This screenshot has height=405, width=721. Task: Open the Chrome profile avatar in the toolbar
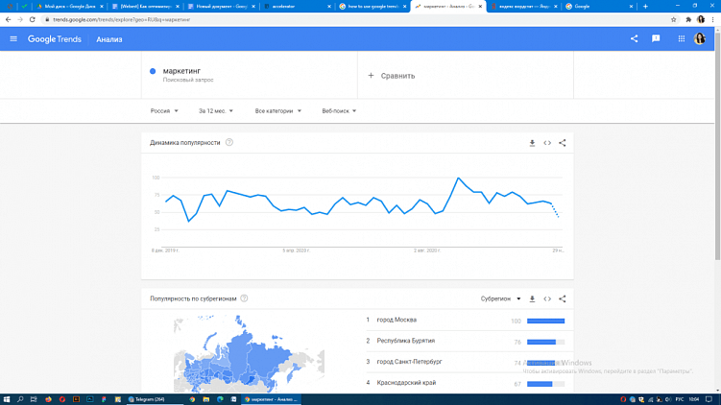701,20
